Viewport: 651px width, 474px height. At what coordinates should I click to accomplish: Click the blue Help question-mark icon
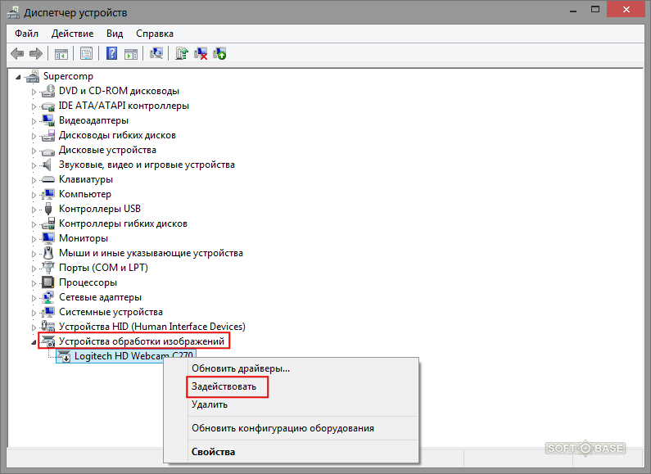111,53
